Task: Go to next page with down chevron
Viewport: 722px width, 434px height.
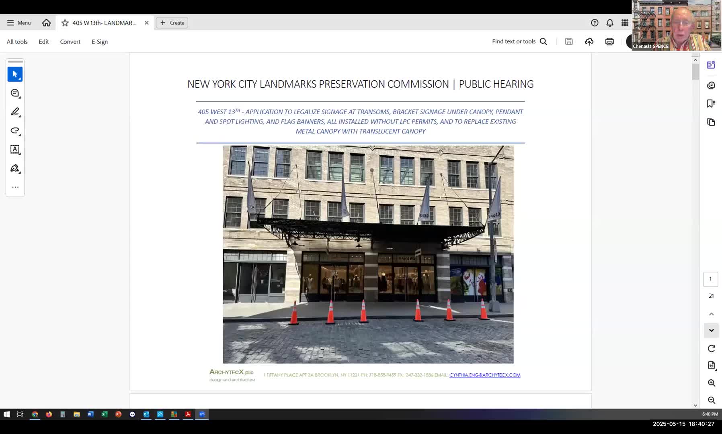Action: pyautogui.click(x=711, y=330)
